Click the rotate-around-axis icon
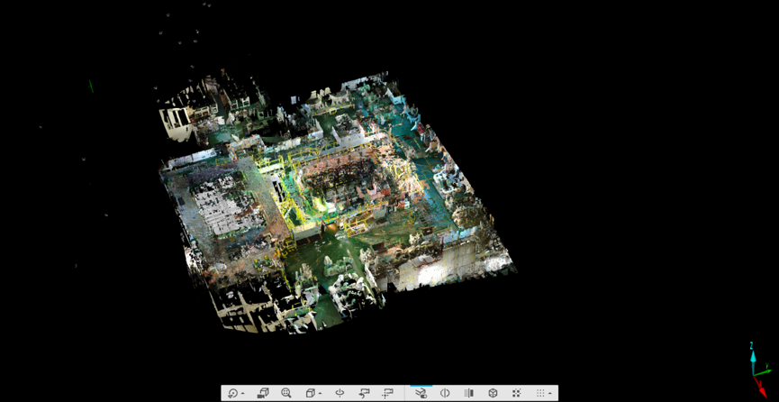Screen dimensions: 779x402 coord(340,393)
